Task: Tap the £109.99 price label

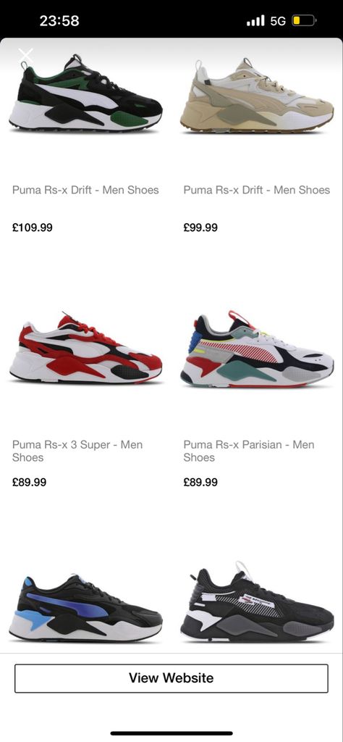Action: 32,228
